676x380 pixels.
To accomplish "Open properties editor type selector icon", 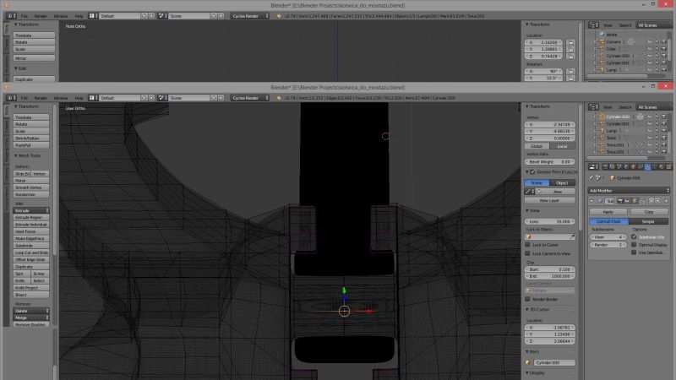I will tap(594, 166).
